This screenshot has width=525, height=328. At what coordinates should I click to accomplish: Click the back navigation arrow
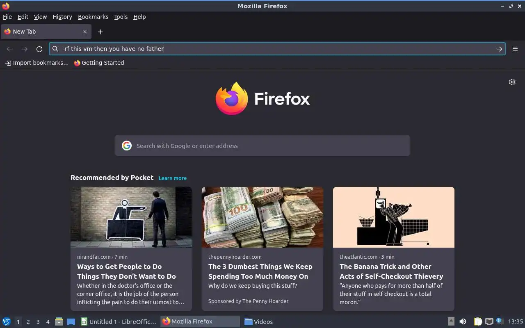(10, 49)
